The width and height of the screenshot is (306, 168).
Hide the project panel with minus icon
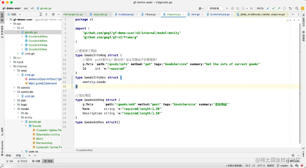coord(59,14)
